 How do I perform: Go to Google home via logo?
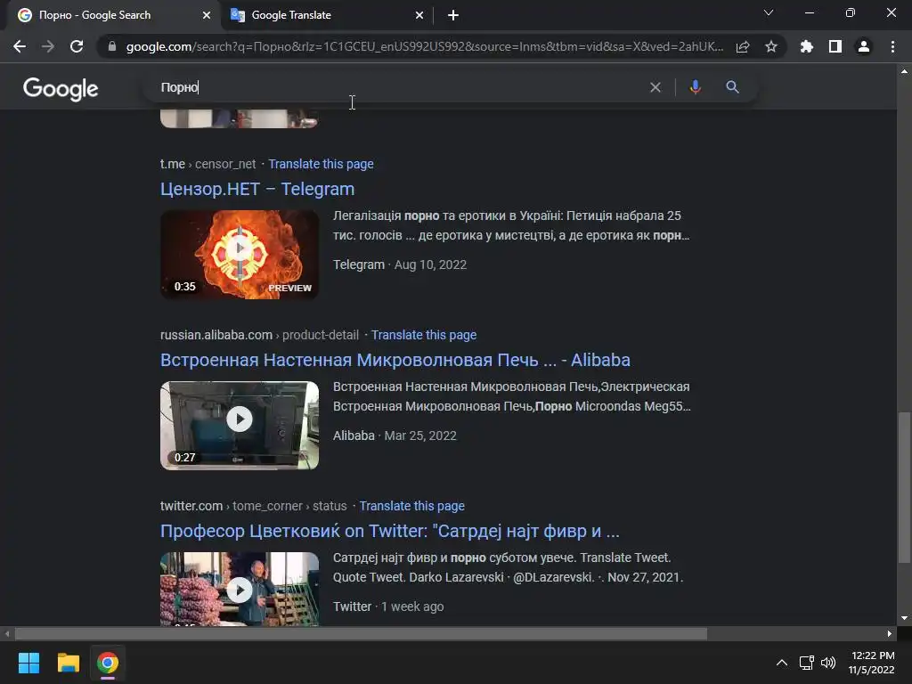click(61, 88)
